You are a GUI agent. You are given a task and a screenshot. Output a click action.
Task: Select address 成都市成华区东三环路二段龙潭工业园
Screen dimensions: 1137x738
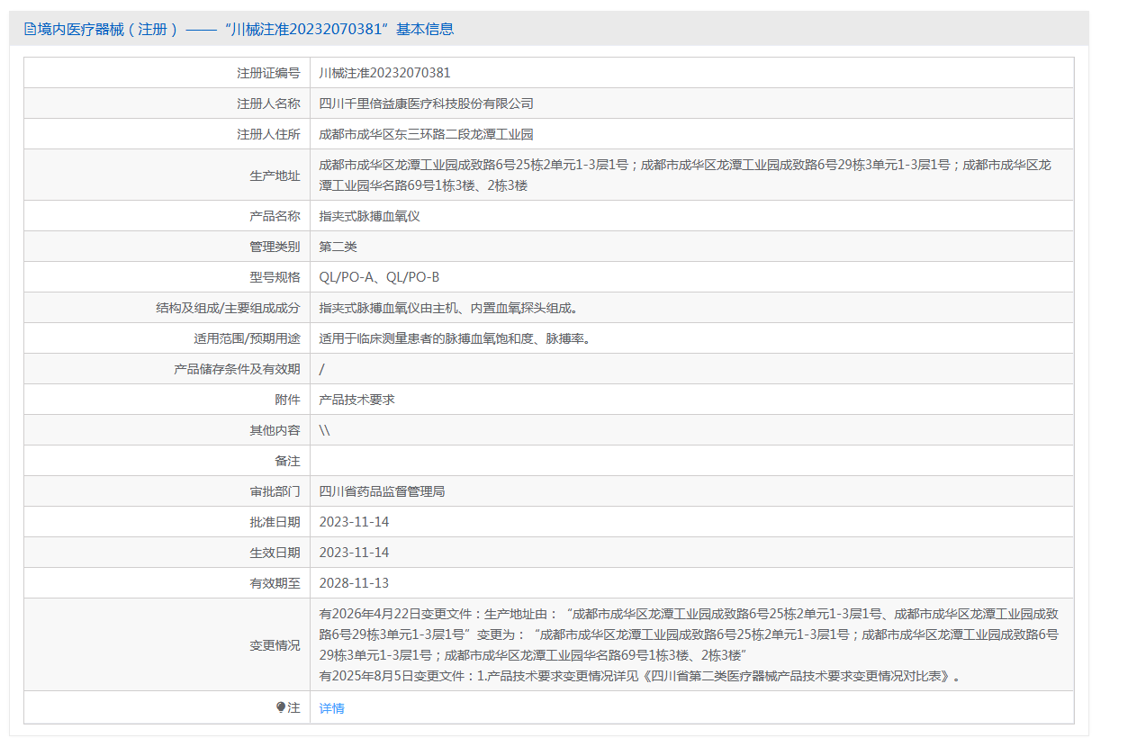point(427,134)
